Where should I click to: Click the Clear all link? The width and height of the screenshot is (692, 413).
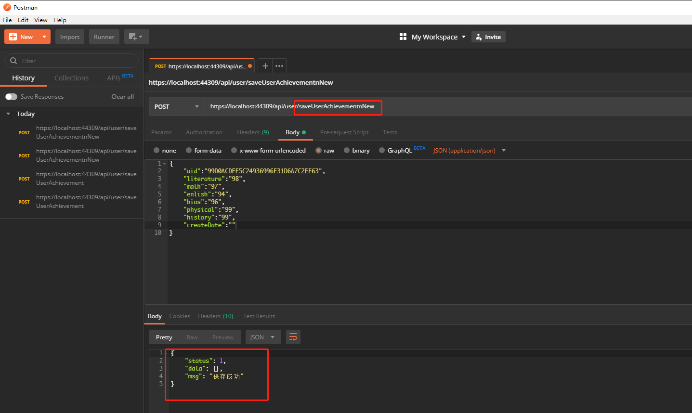click(x=122, y=96)
